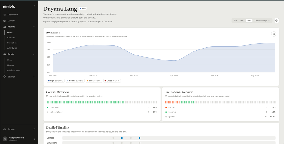Open the Support external link icon
The image size is (284, 144).
pos(34,129)
